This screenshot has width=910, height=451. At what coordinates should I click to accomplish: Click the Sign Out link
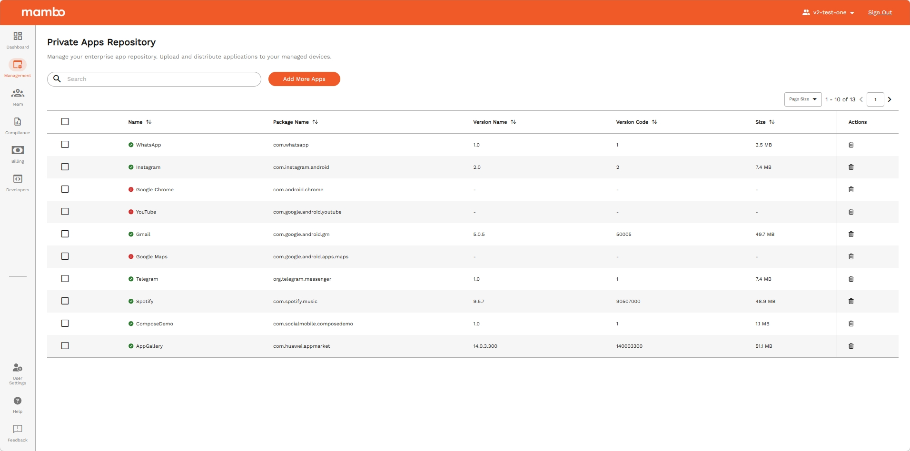(880, 12)
